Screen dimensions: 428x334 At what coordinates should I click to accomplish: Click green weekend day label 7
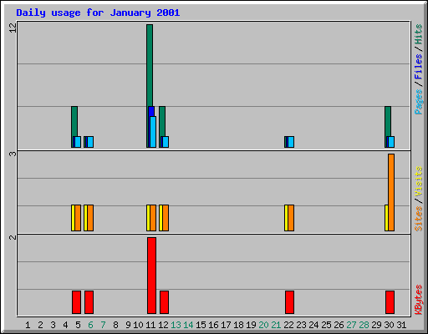point(103,325)
